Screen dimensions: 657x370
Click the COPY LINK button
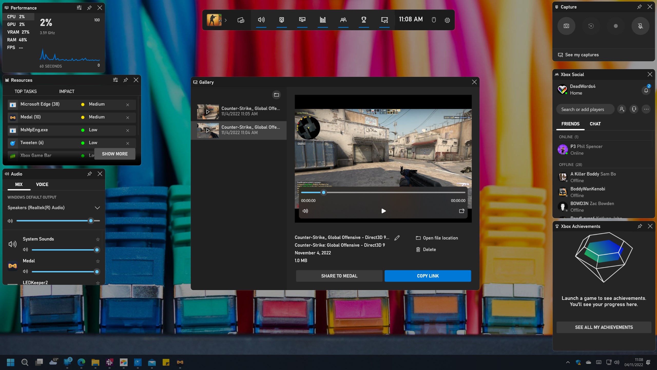[428, 276]
